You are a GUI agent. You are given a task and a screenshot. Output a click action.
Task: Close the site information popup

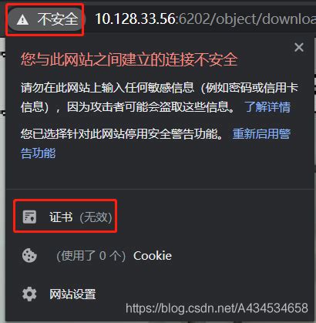(299, 47)
